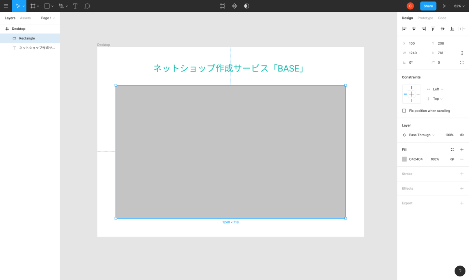The width and height of the screenshot is (469, 280).
Task: Align selection horizontal centers
Action: click(414, 29)
